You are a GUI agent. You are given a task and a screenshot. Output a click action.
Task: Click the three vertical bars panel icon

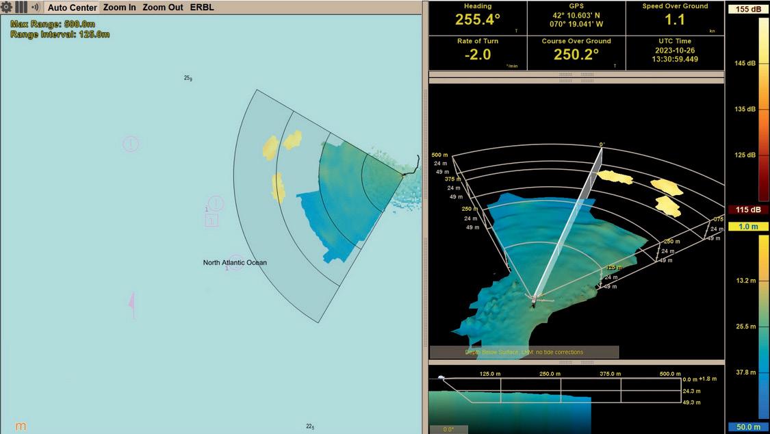point(21,7)
